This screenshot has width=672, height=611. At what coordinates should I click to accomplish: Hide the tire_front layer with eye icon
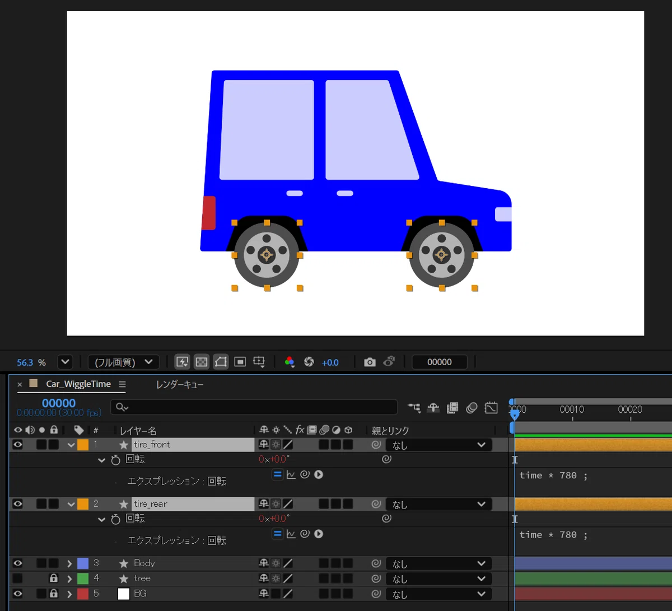[x=18, y=445]
